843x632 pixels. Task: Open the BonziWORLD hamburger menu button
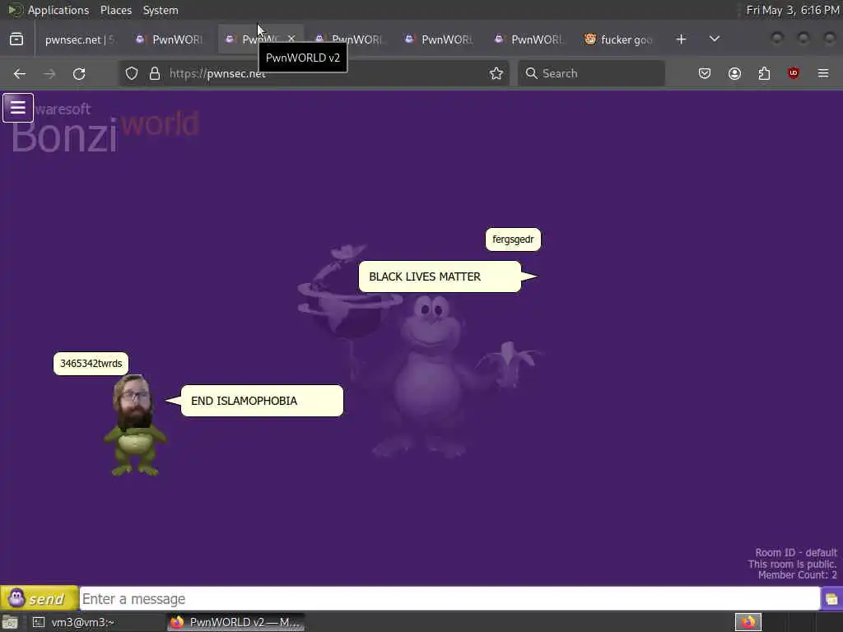[x=18, y=108]
